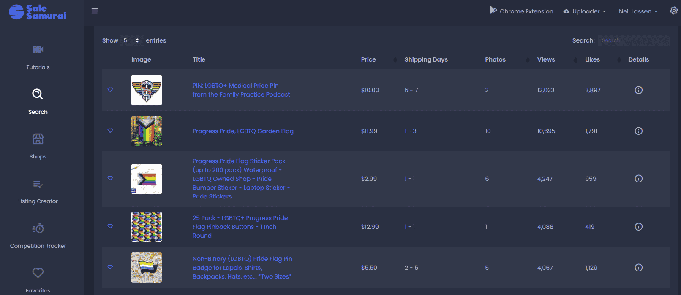The height and width of the screenshot is (295, 681).
Task: Click the settings gear icon
Action: (674, 11)
